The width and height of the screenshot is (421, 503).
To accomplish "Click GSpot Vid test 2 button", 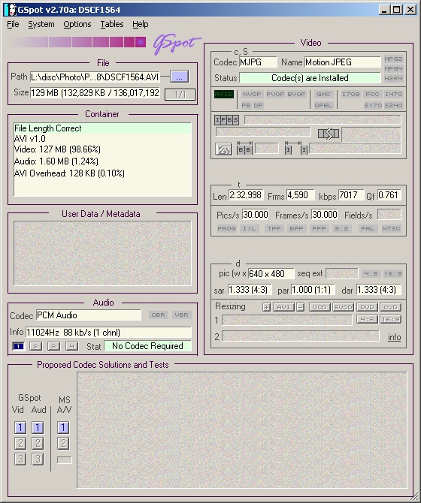I will coord(20,444).
